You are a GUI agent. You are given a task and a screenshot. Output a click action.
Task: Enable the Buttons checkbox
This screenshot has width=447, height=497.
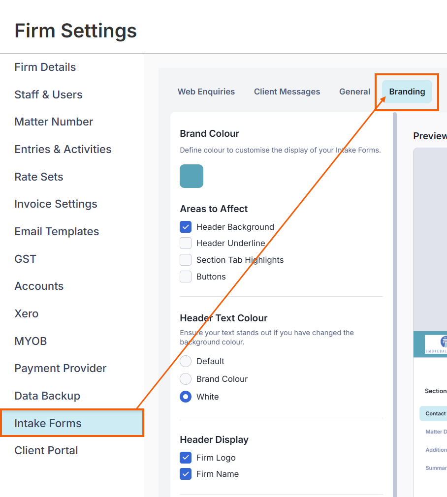pyautogui.click(x=186, y=277)
